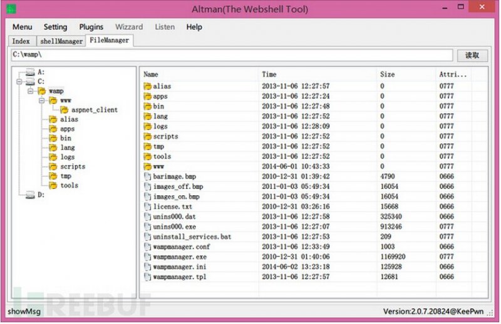Click scripts folder icon in file list
Image resolution: width=501 pixels, height=324 pixels.
click(148, 136)
